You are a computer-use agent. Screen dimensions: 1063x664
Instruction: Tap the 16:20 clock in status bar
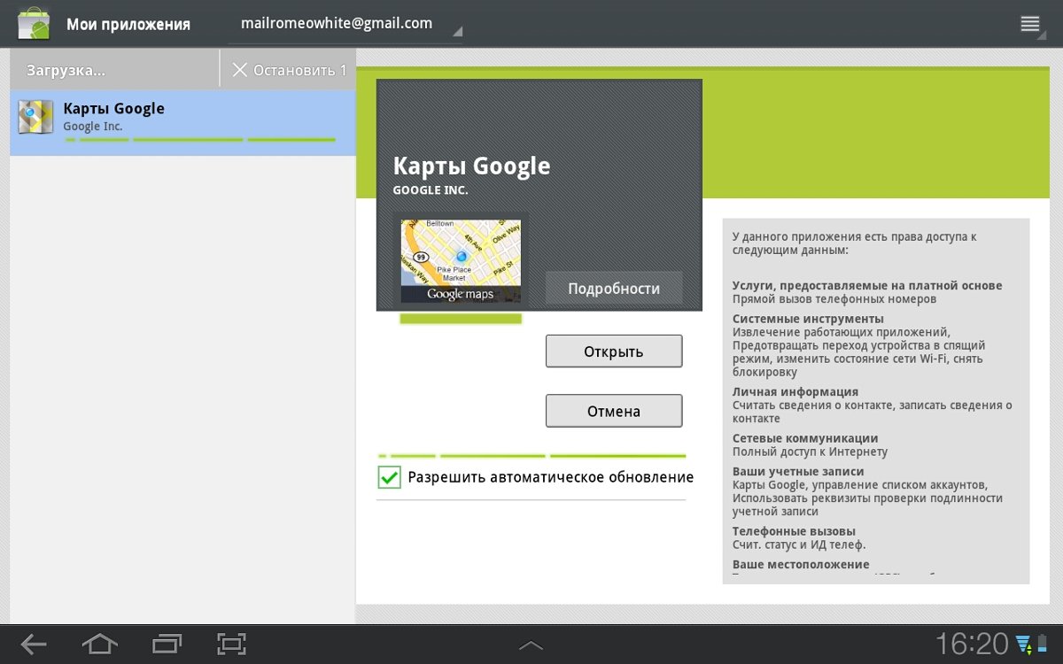click(972, 644)
